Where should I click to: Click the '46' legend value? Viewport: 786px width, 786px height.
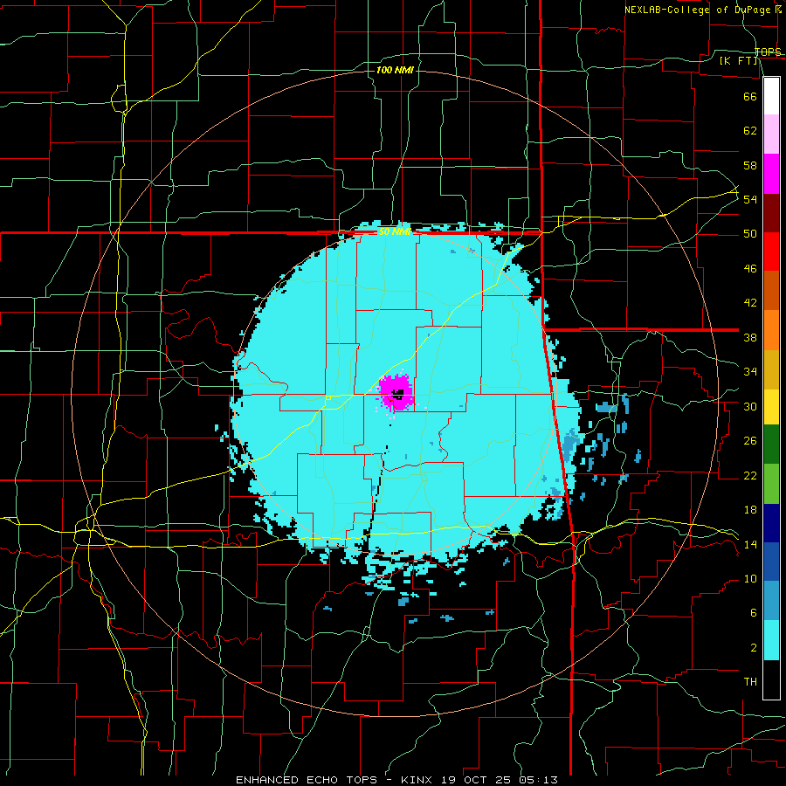[x=750, y=269]
